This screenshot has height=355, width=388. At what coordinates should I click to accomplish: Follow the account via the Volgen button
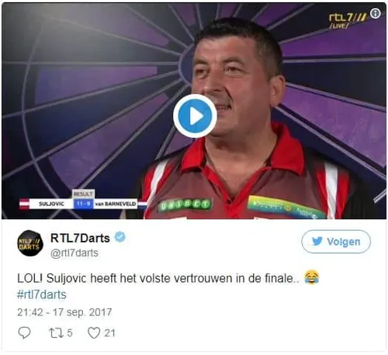point(336,242)
